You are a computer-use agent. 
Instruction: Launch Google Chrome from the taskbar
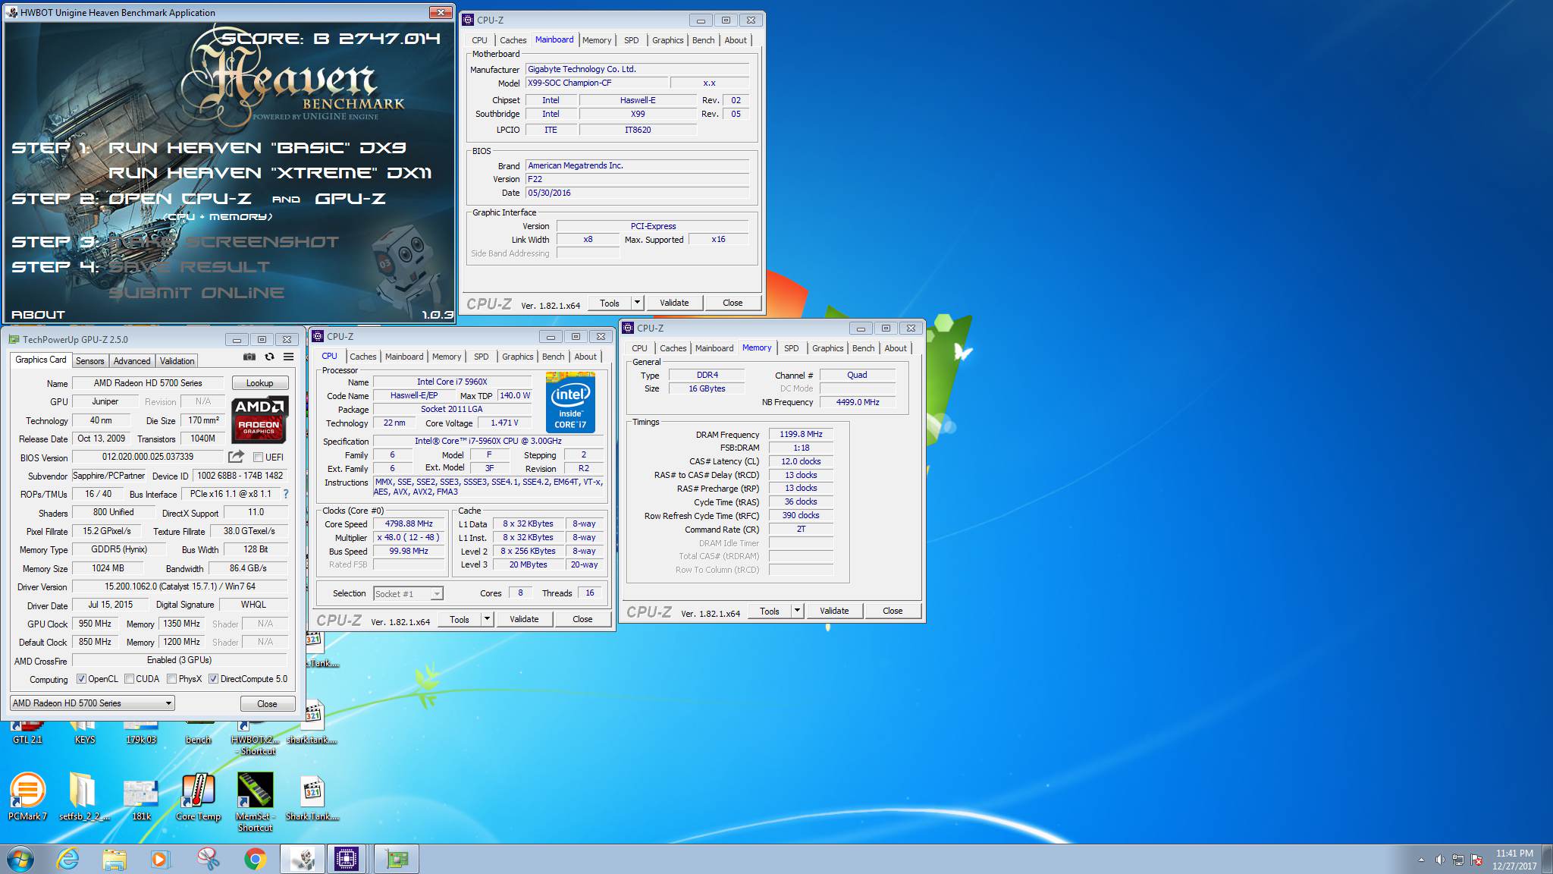(255, 859)
